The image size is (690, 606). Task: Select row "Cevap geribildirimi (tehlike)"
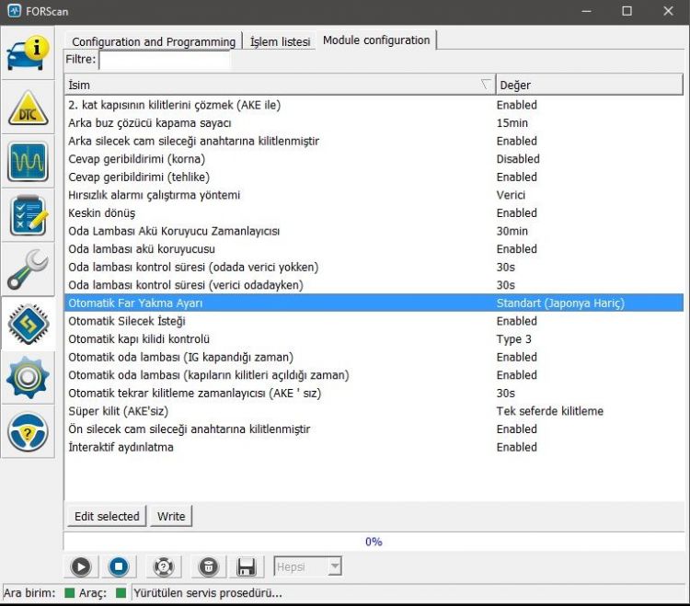[x=374, y=177]
